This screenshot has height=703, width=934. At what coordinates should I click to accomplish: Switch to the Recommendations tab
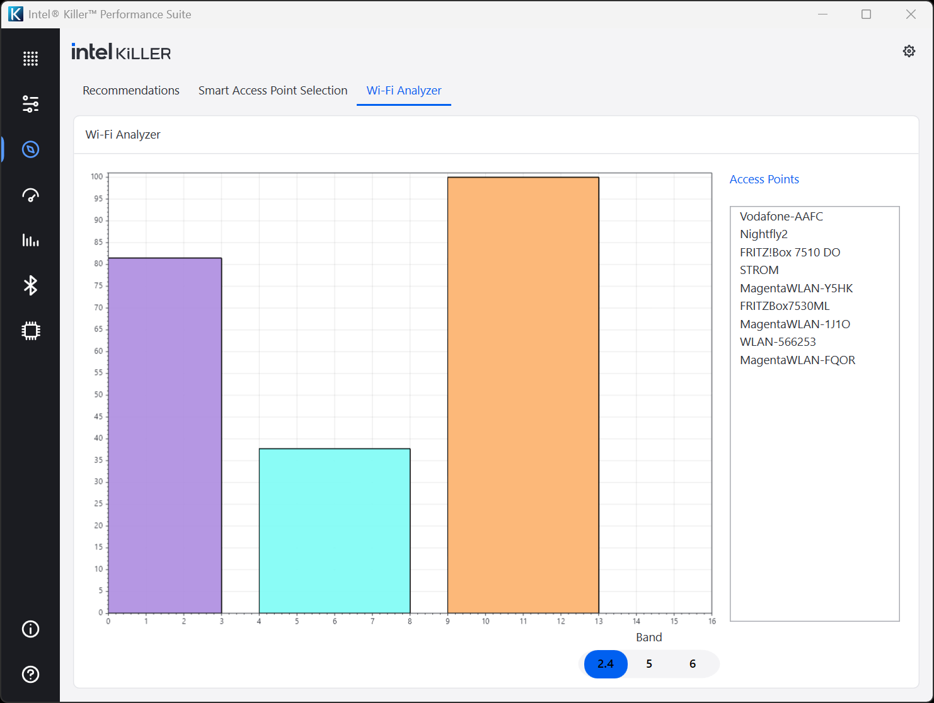(131, 91)
